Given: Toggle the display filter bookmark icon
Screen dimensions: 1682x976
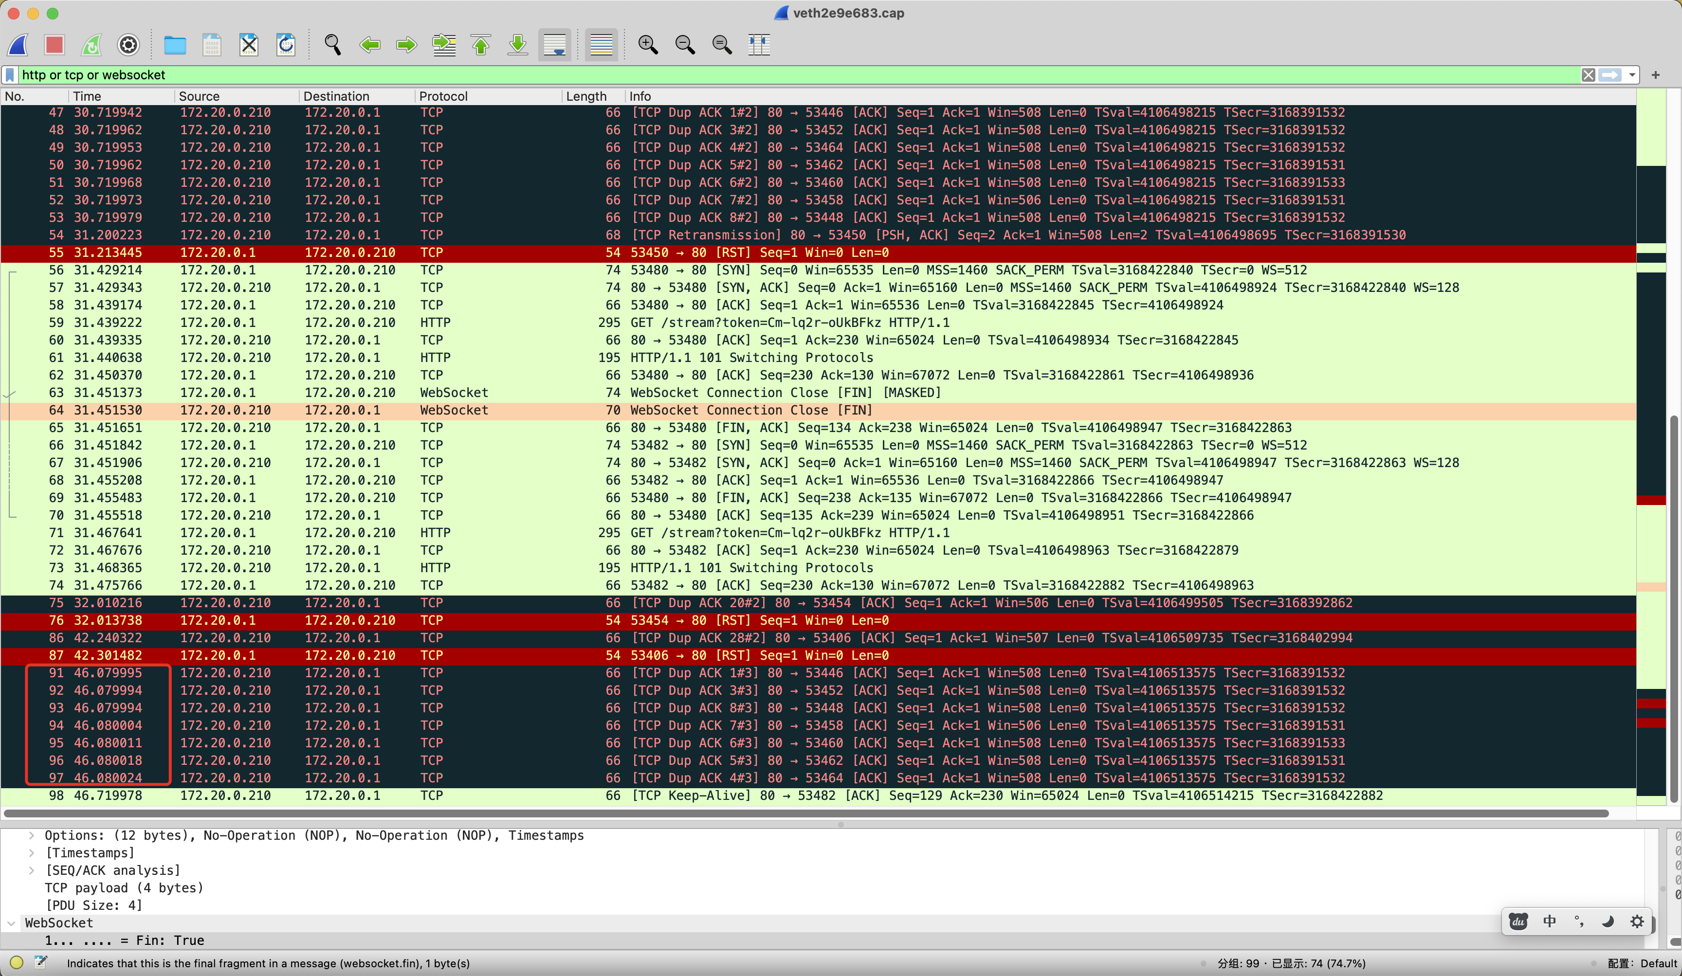Looking at the screenshot, I should (x=10, y=75).
